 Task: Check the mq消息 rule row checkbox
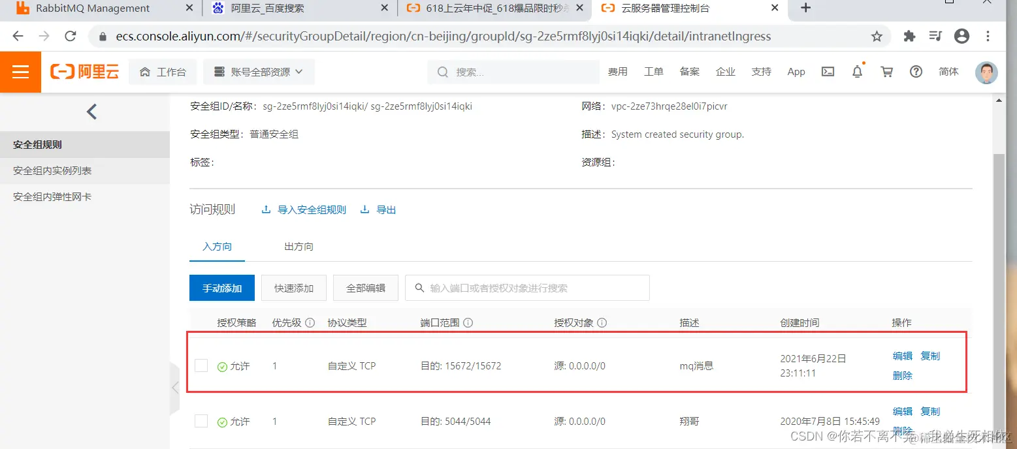coord(201,365)
